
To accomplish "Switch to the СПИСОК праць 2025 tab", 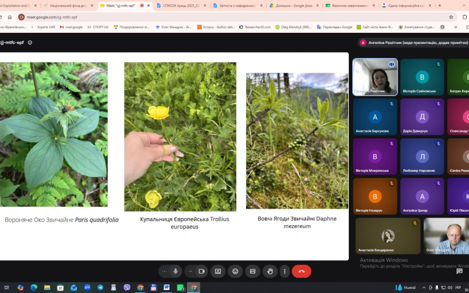I will [x=182, y=5].
